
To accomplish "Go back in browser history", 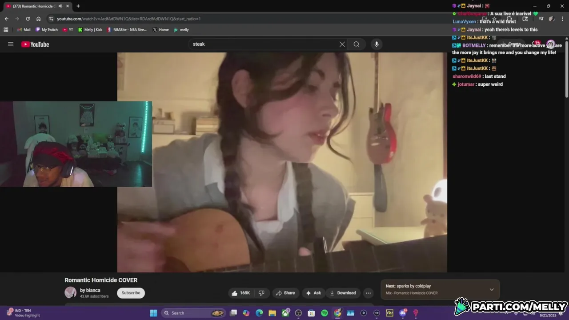I will (x=6, y=19).
